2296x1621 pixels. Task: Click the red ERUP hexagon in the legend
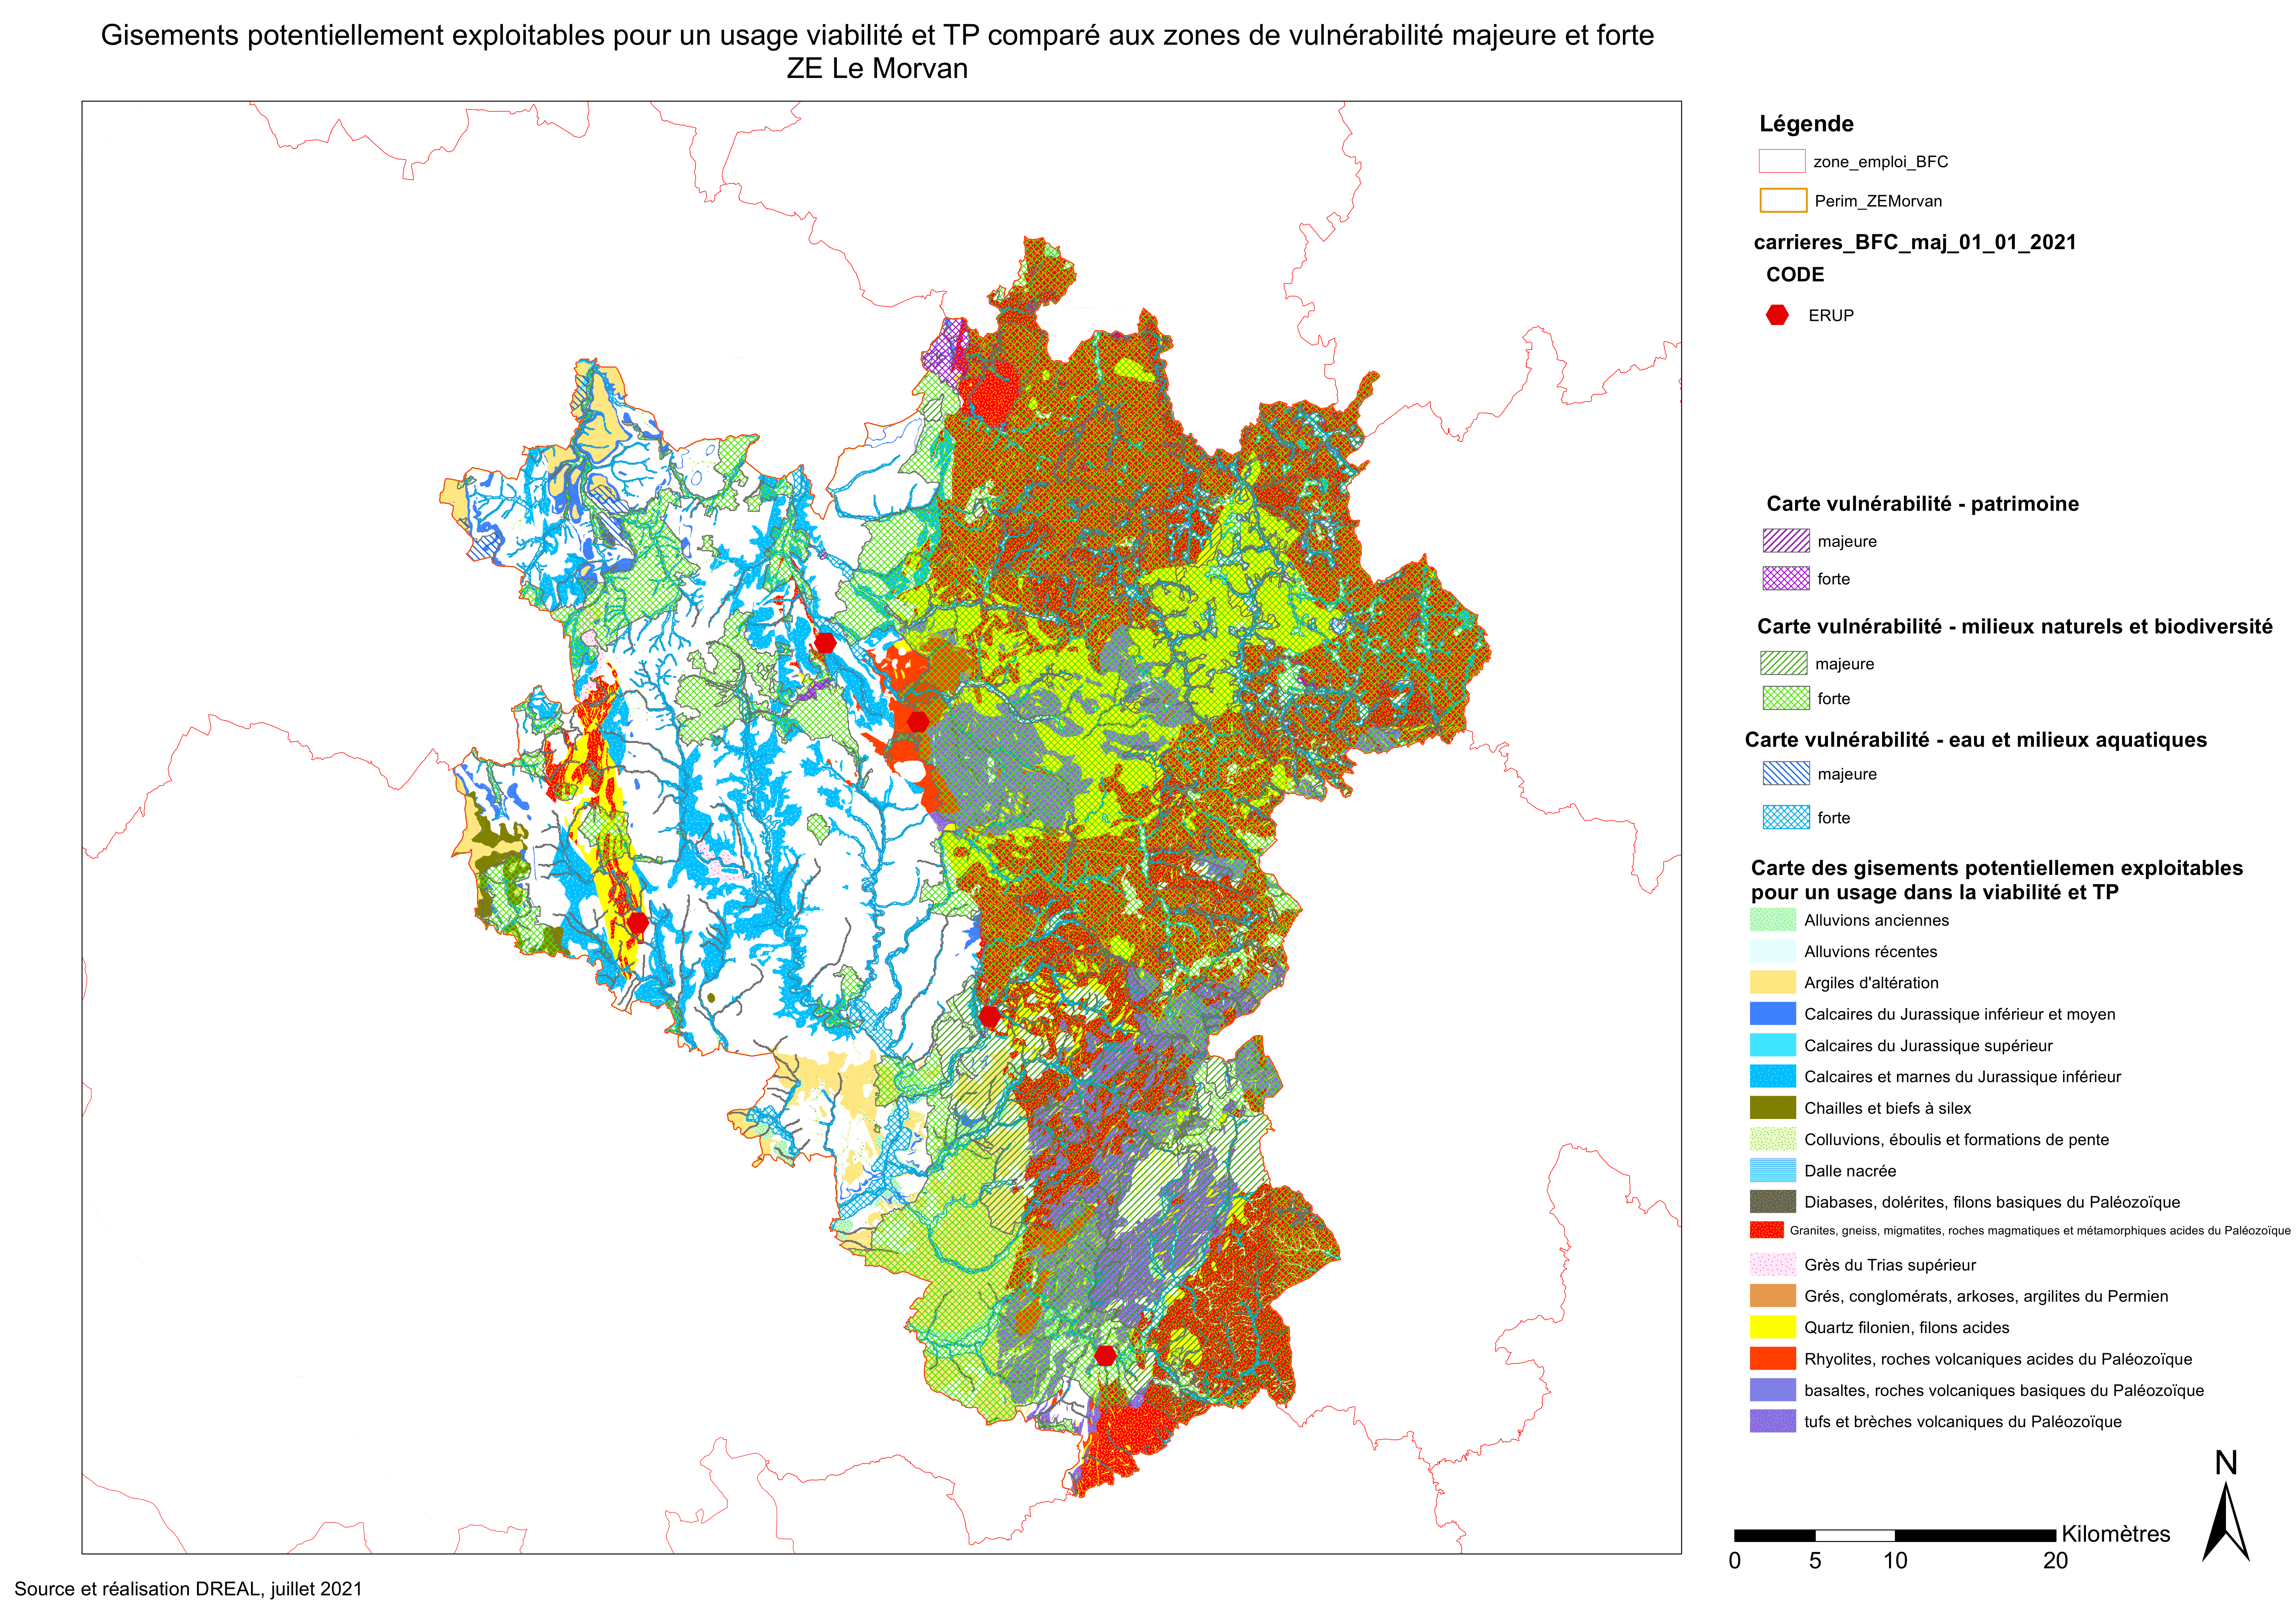click(x=1777, y=315)
